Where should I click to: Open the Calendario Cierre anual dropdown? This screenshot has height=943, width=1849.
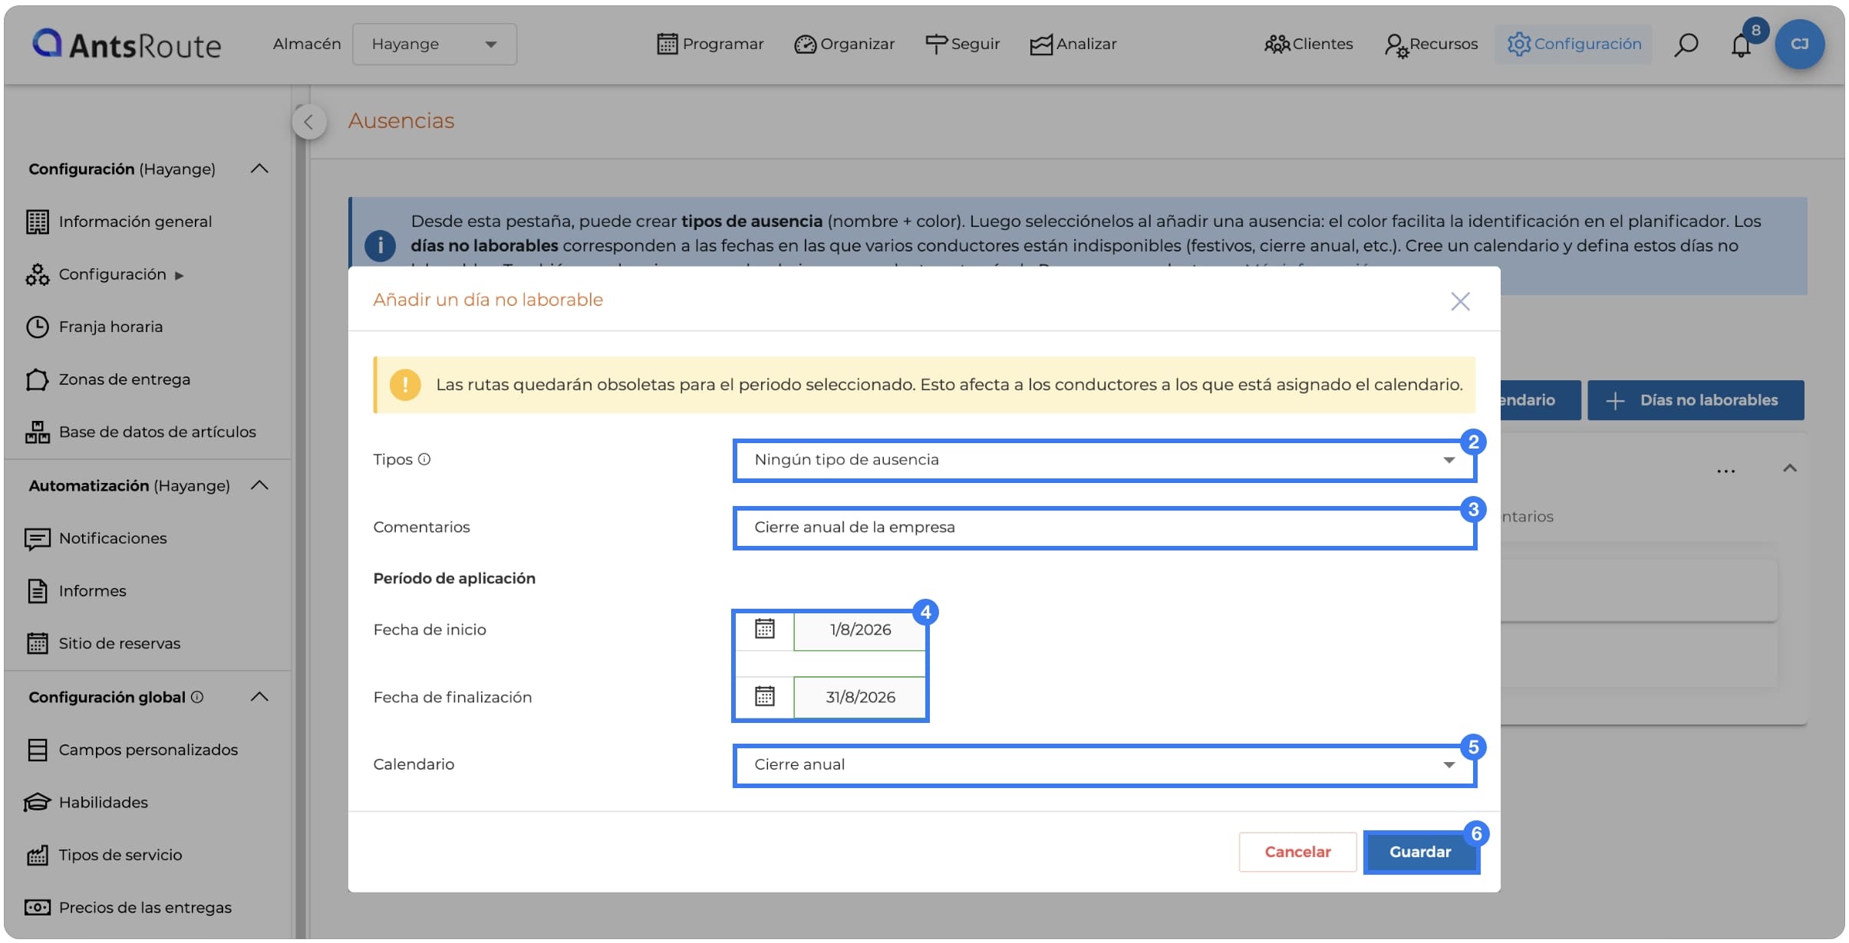click(x=1105, y=765)
